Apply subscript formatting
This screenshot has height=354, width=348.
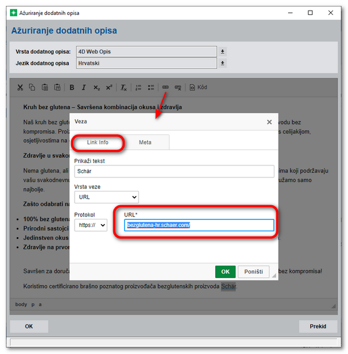97,87
